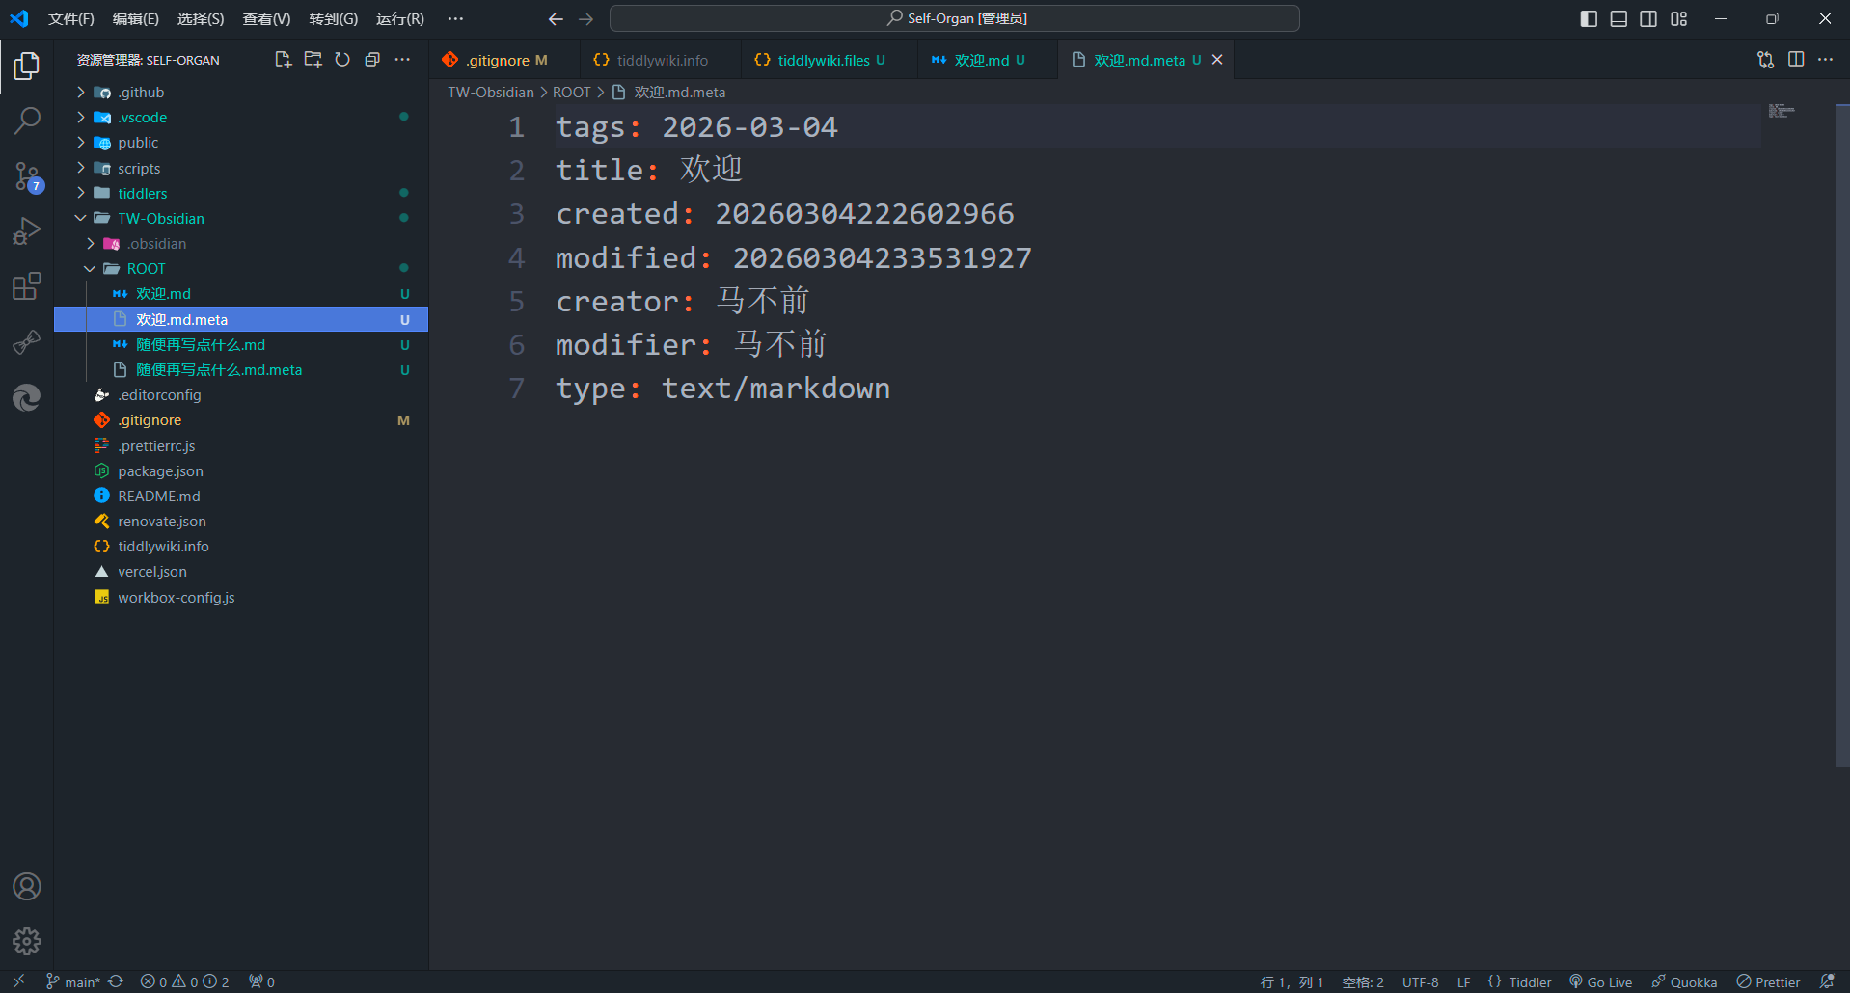Click the New File icon in explorer
The image size is (1850, 993).
pos(283,60)
